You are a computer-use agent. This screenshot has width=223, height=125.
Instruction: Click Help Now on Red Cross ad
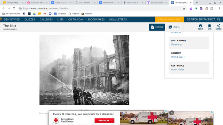tap(105, 120)
